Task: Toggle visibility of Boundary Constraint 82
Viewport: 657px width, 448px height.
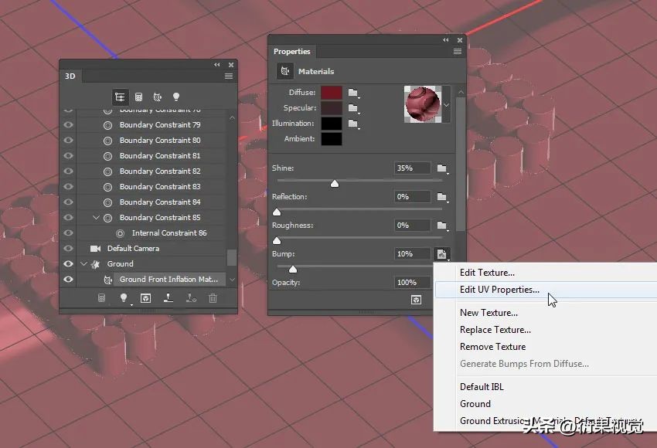Action: (x=68, y=171)
